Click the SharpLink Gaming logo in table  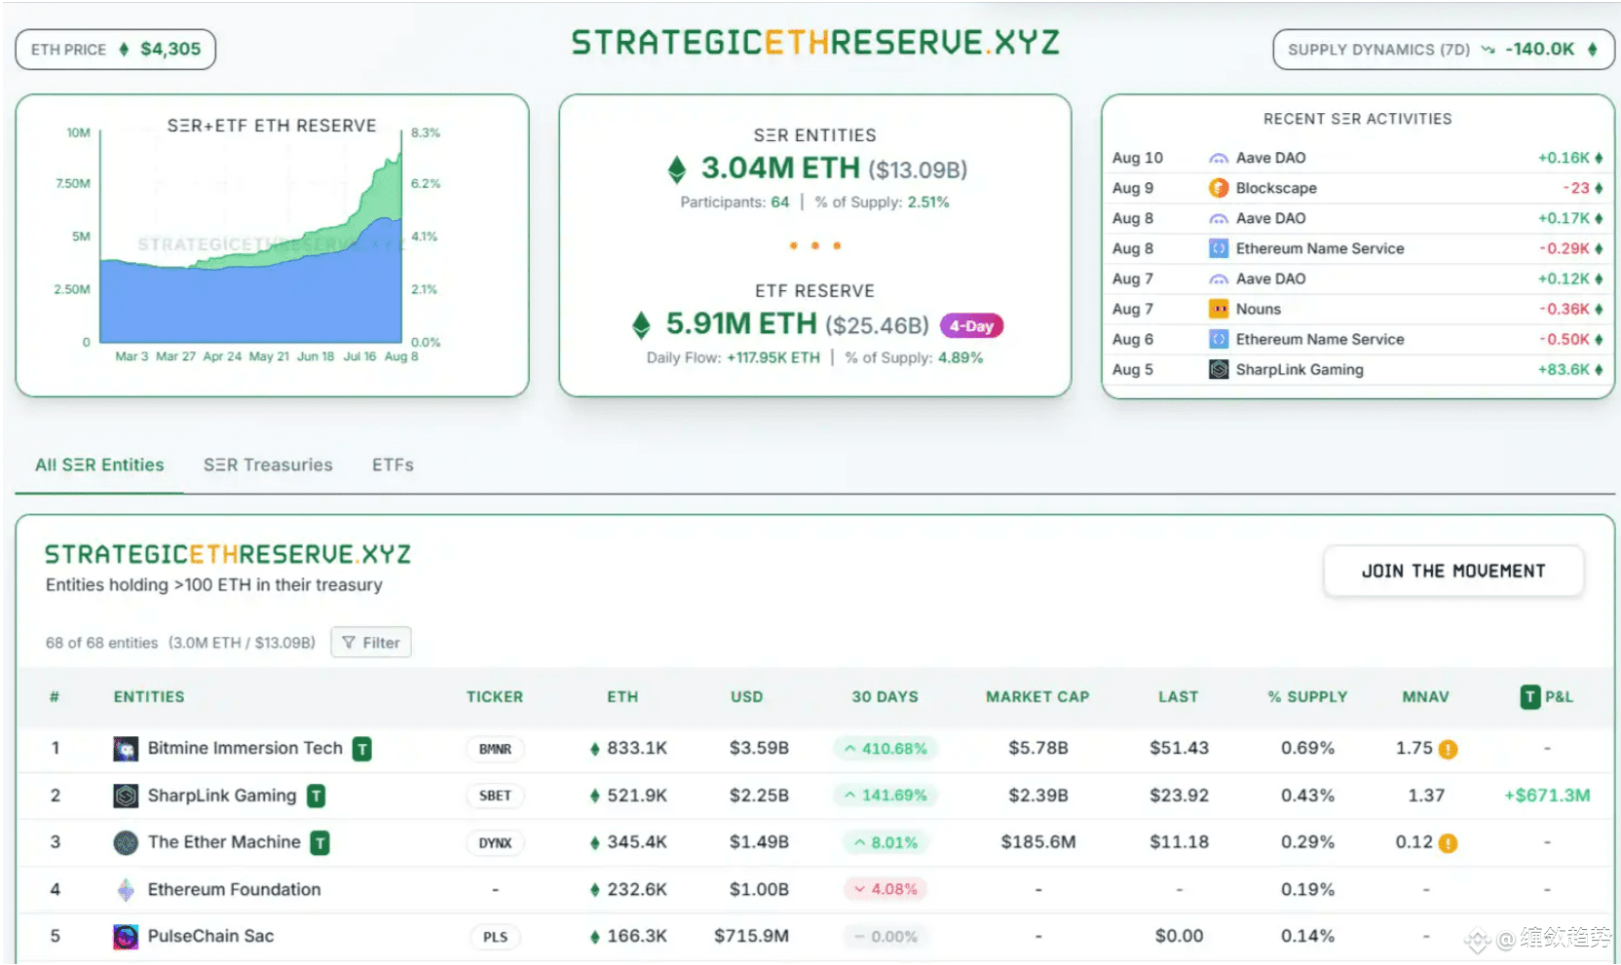126,796
